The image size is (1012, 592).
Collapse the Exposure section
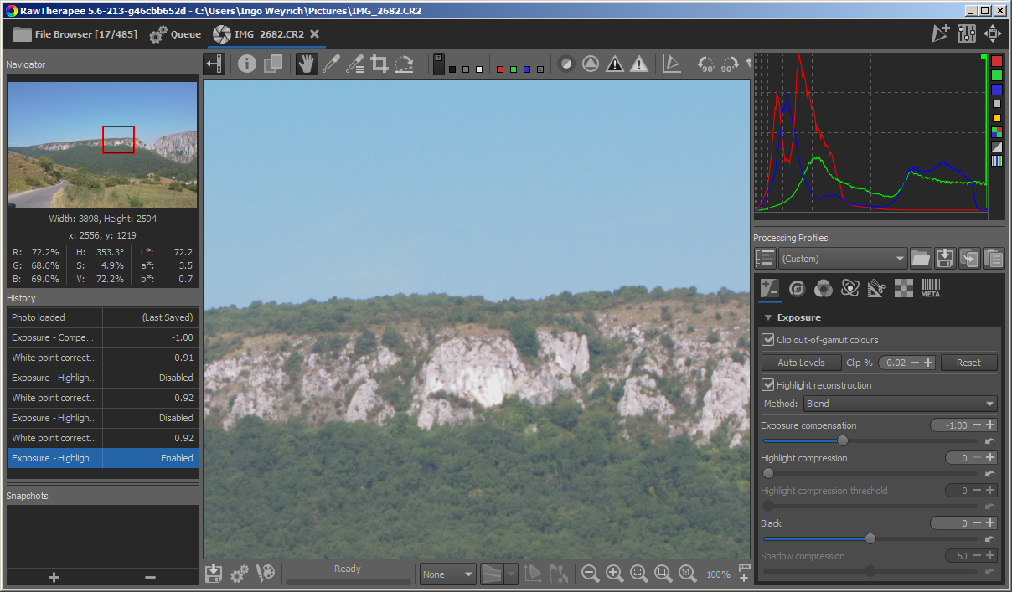coord(768,318)
